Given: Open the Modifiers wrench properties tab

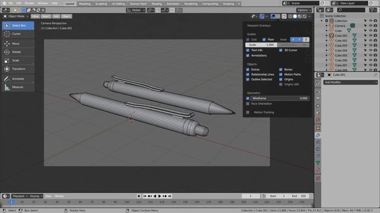Looking at the screenshot, I should pos(318,135).
